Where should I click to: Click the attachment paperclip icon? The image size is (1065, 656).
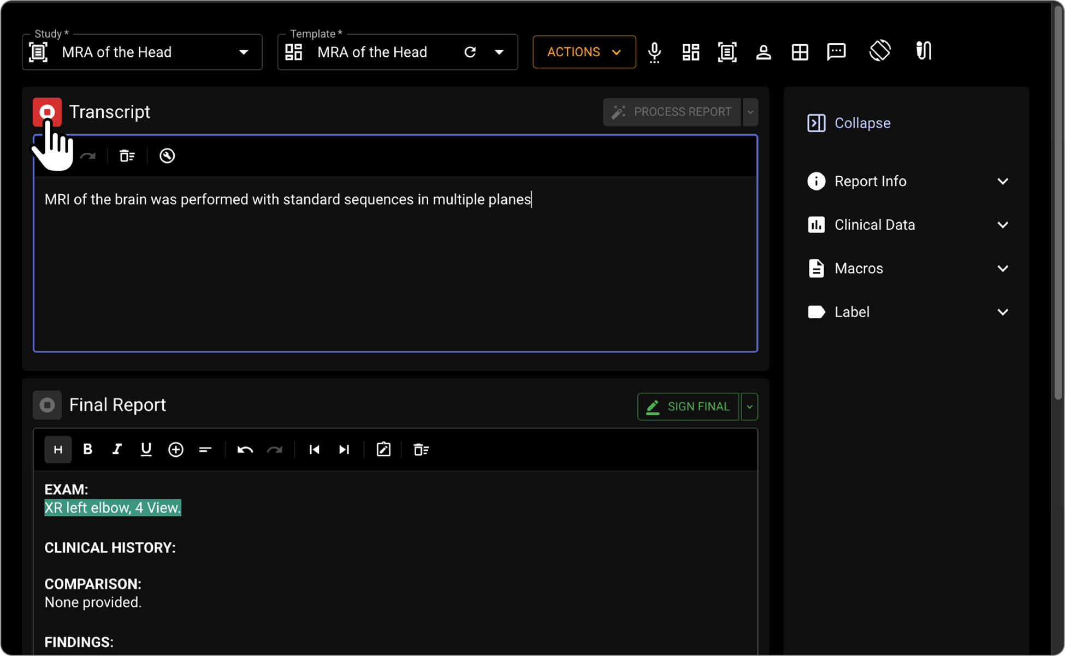(924, 51)
